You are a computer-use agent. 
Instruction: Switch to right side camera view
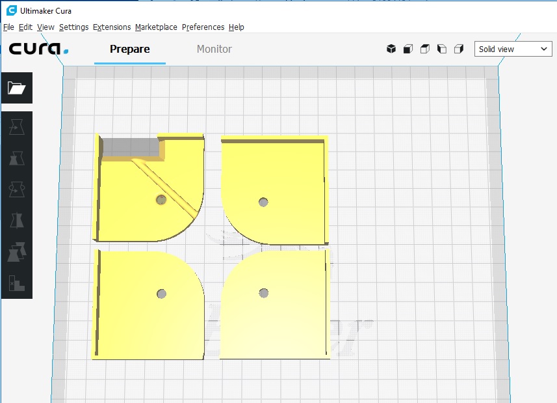(459, 49)
